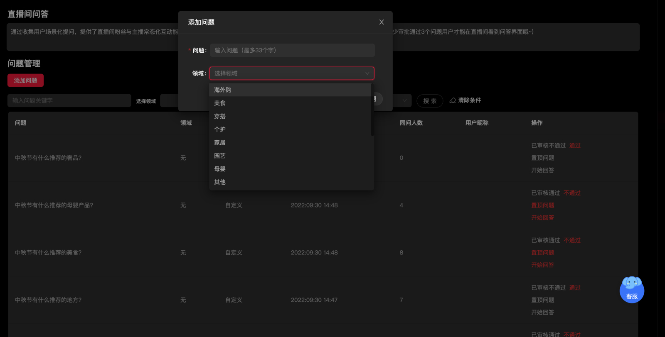This screenshot has width=665, height=337.
Task: Select 其他 from the domain list
Action: pyautogui.click(x=290, y=182)
